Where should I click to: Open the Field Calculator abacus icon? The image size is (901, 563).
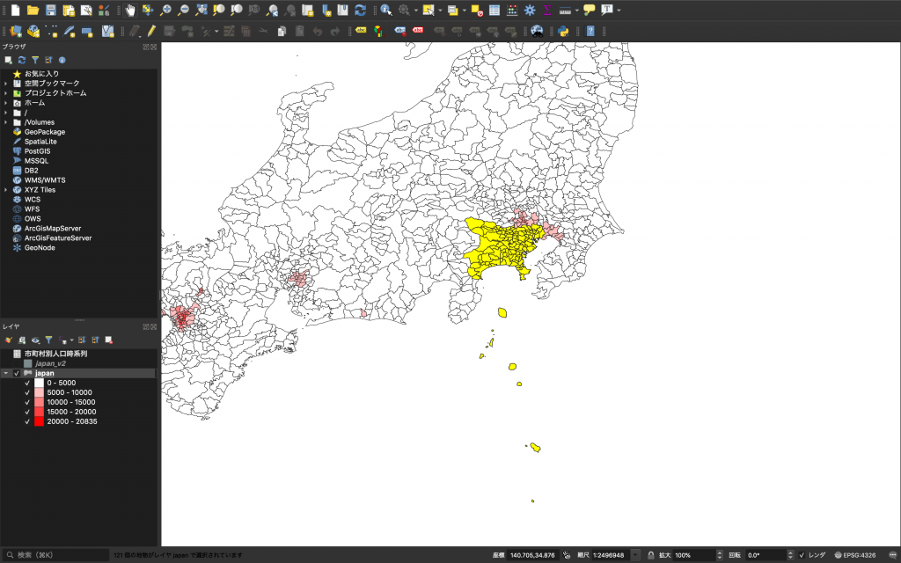coord(512,10)
